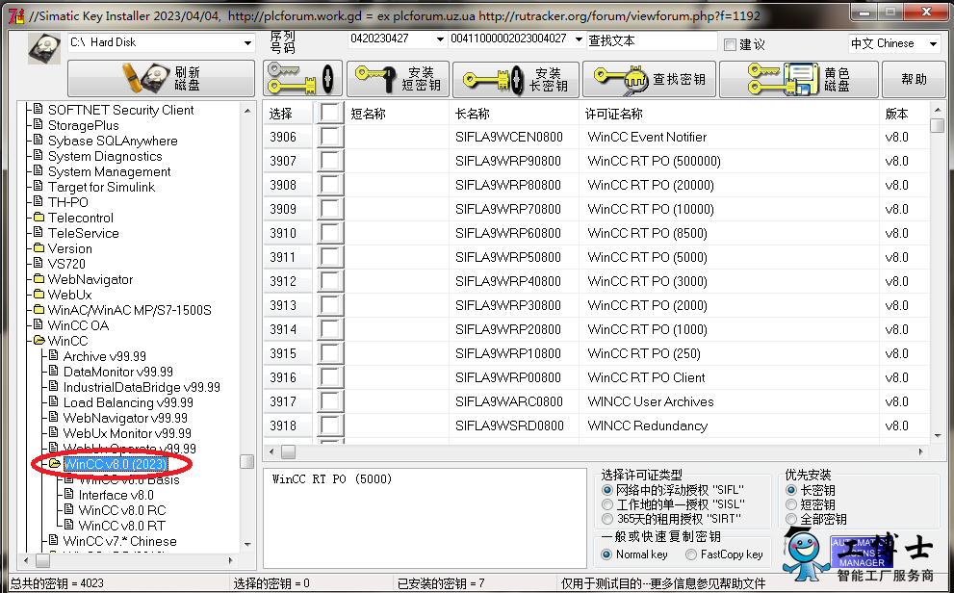Screen dimensions: 954x593
Task: Click the Target for Simulink document icon
Action: point(39,186)
